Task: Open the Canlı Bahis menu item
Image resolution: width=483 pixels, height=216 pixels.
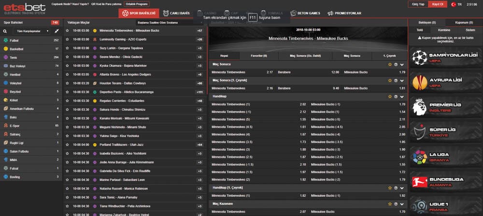Action: (x=176, y=13)
